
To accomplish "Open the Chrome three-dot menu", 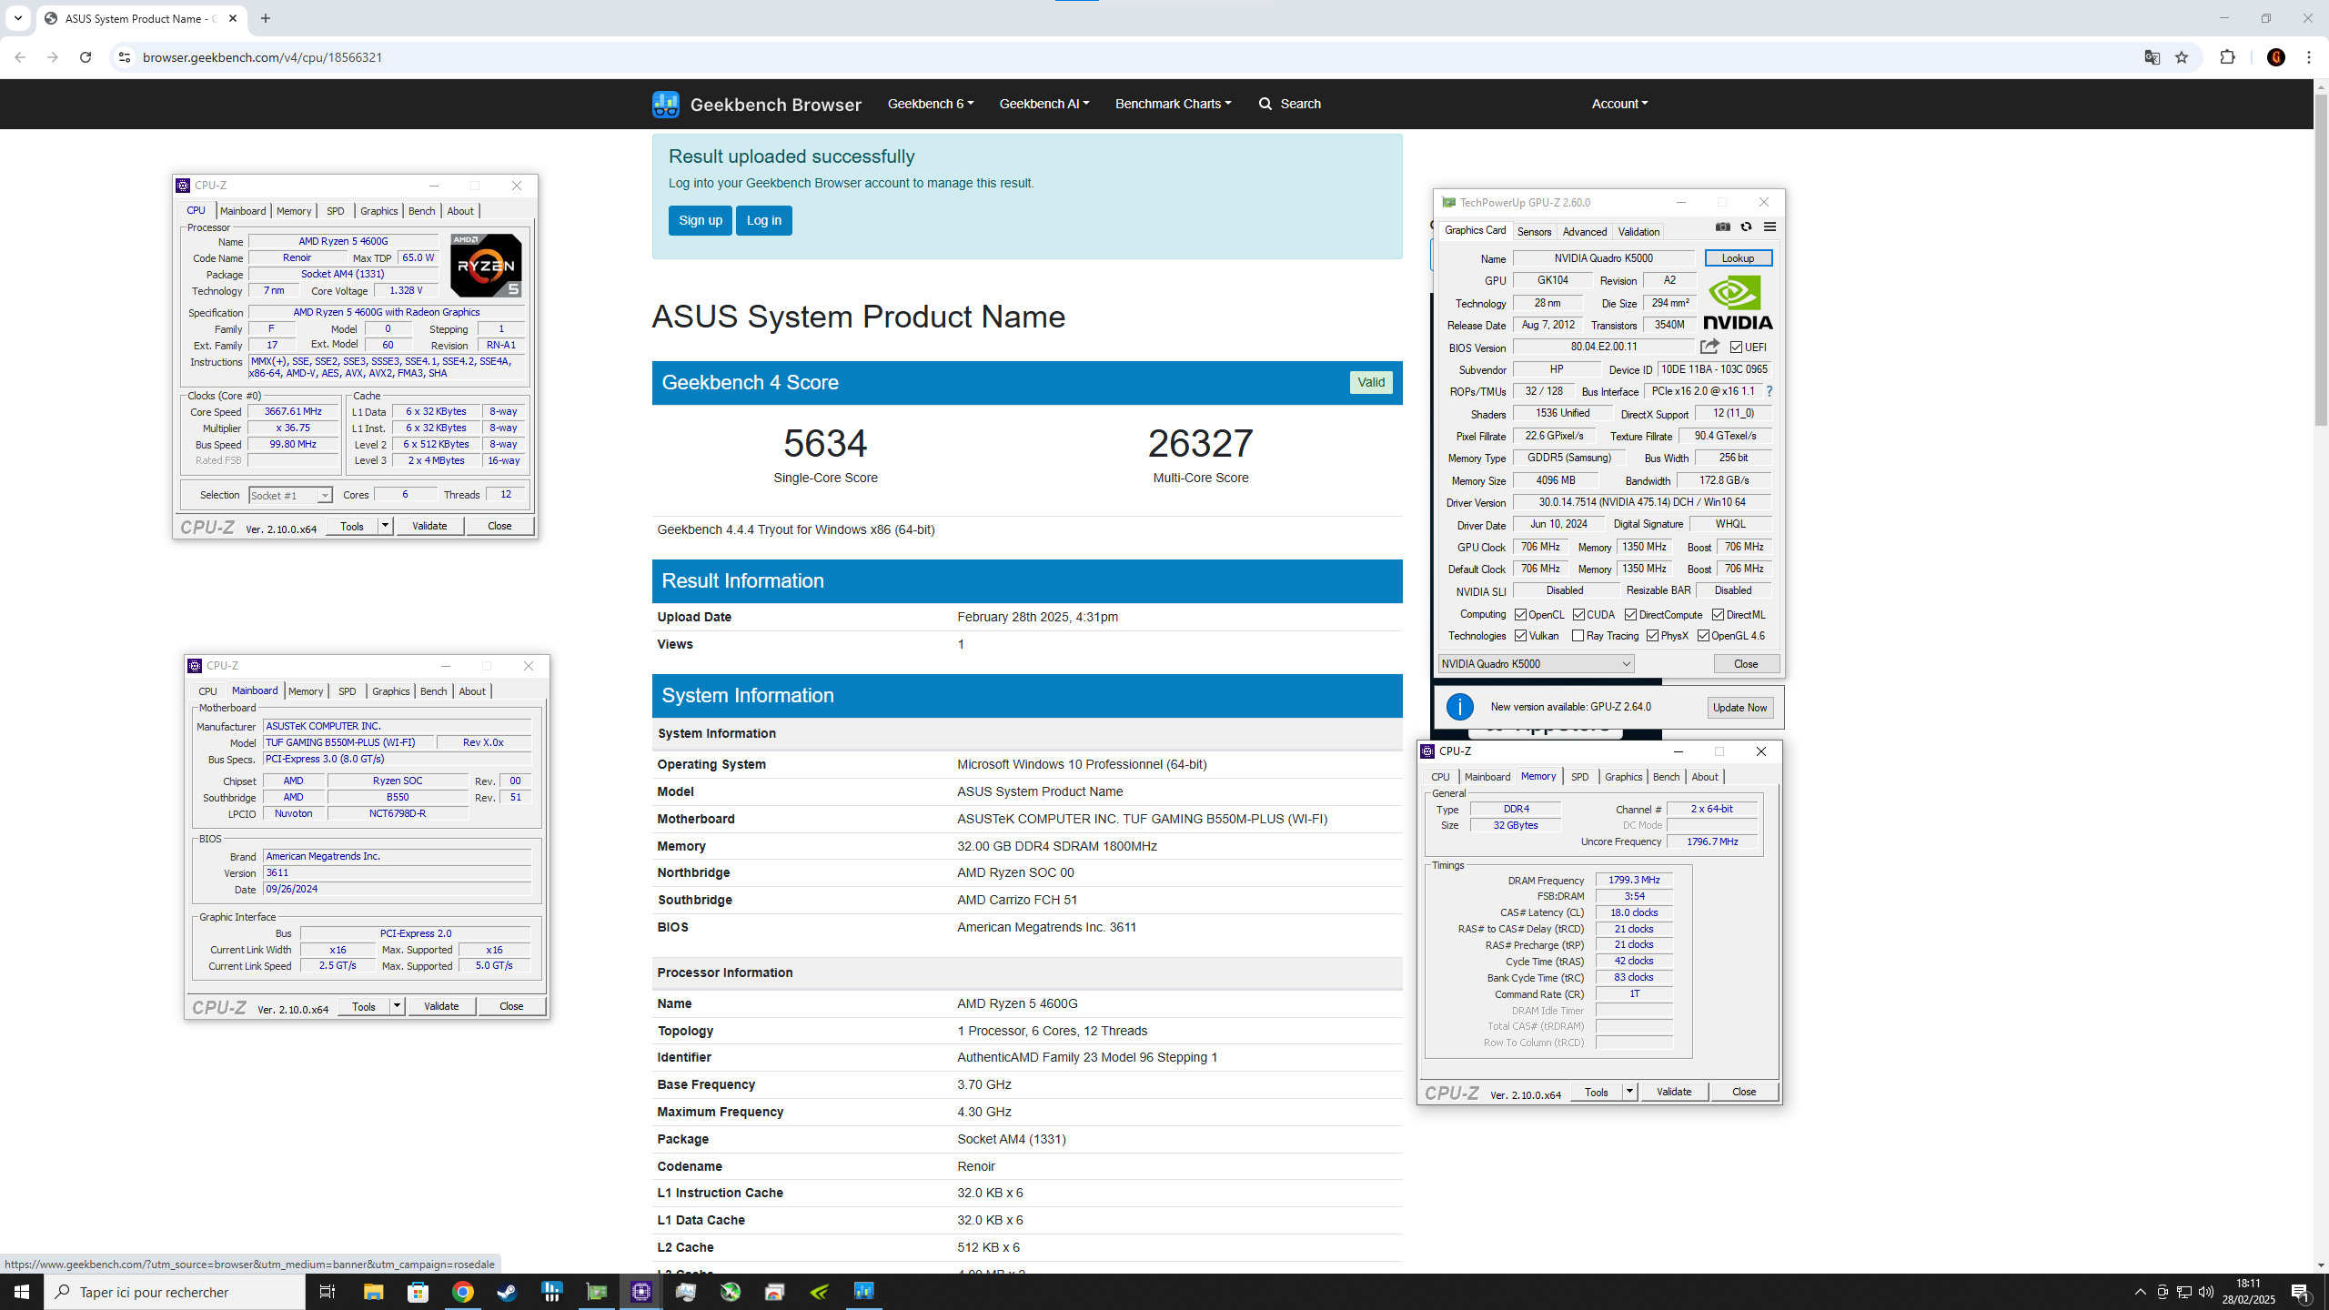I will point(2309,57).
